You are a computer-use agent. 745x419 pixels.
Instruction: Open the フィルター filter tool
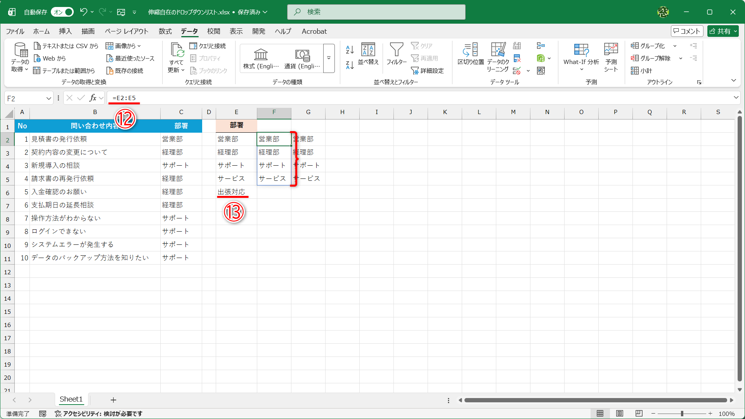(397, 54)
